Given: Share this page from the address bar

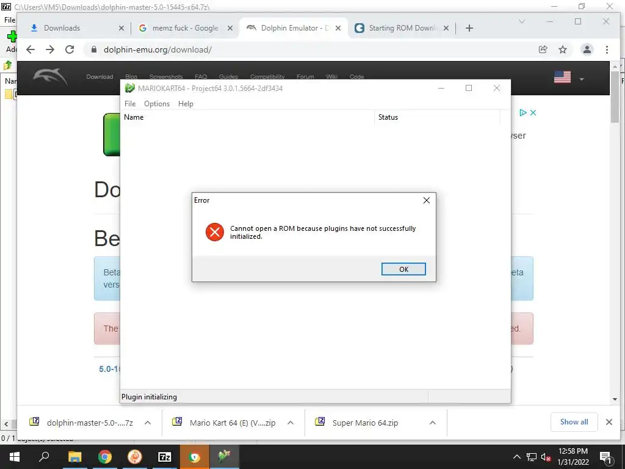Looking at the screenshot, I should pos(543,49).
